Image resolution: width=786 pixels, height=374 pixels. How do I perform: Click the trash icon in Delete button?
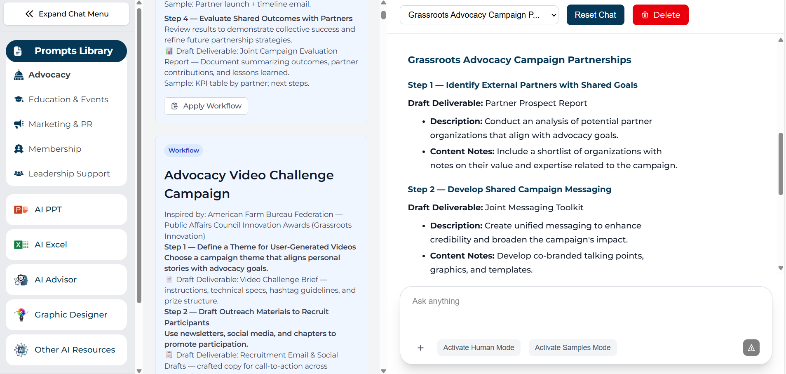[645, 15]
